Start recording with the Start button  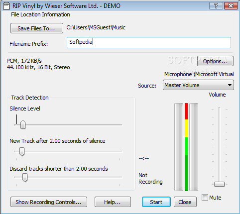pos(156,202)
